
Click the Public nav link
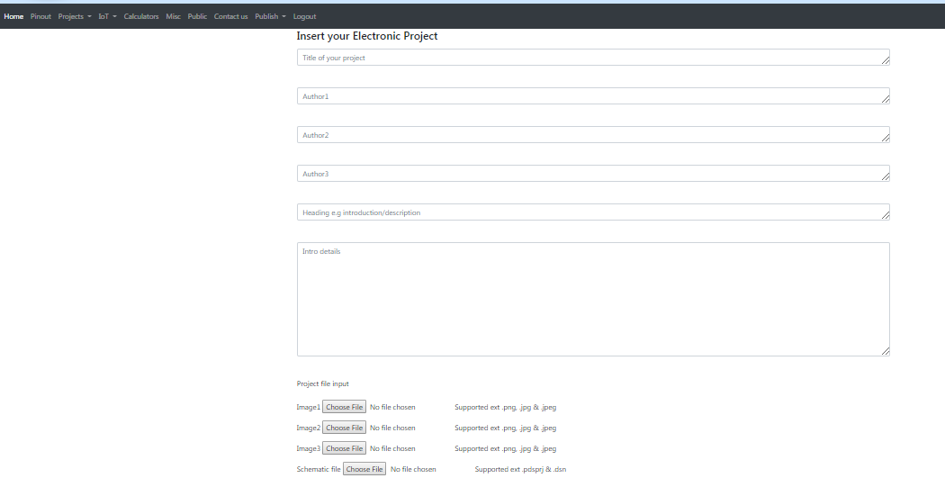click(197, 16)
